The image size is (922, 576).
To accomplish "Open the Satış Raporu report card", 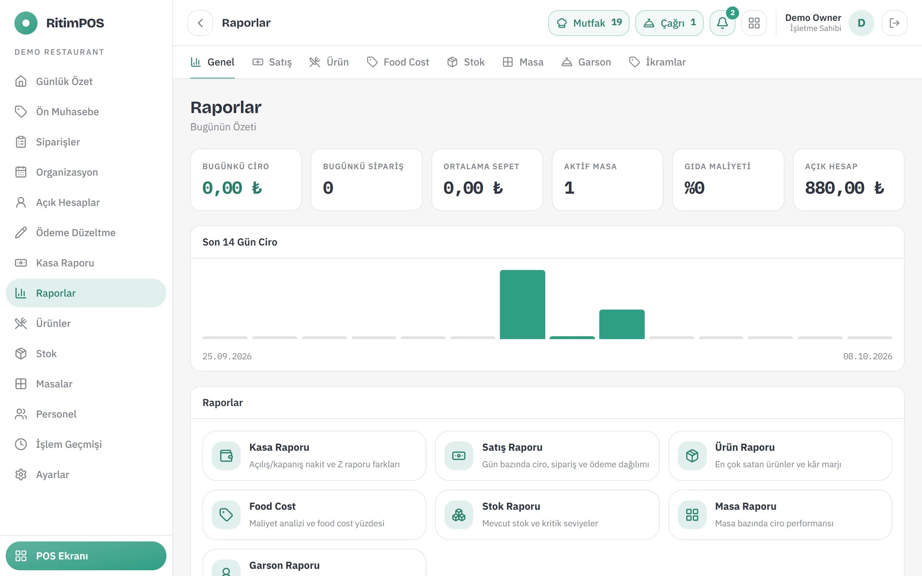I will (547, 456).
